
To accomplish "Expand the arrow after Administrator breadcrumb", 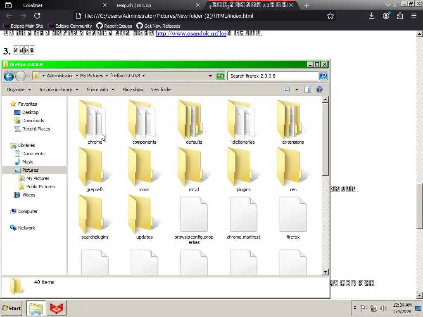I will coord(77,76).
